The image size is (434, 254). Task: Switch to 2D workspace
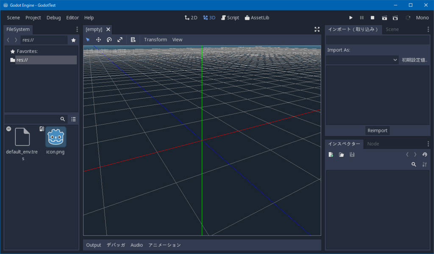pos(191,18)
